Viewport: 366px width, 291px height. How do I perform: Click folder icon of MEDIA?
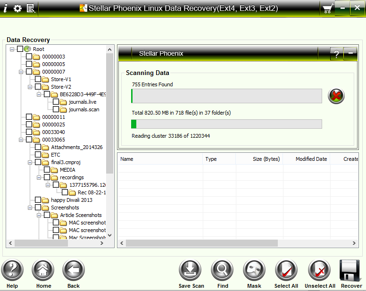tap(54, 170)
